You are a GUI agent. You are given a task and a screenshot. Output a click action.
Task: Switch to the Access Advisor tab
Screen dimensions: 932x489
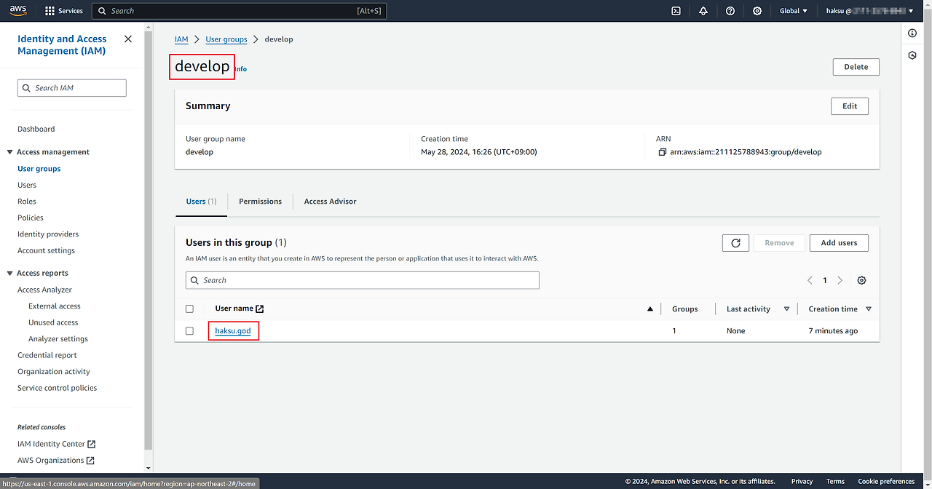330,202
